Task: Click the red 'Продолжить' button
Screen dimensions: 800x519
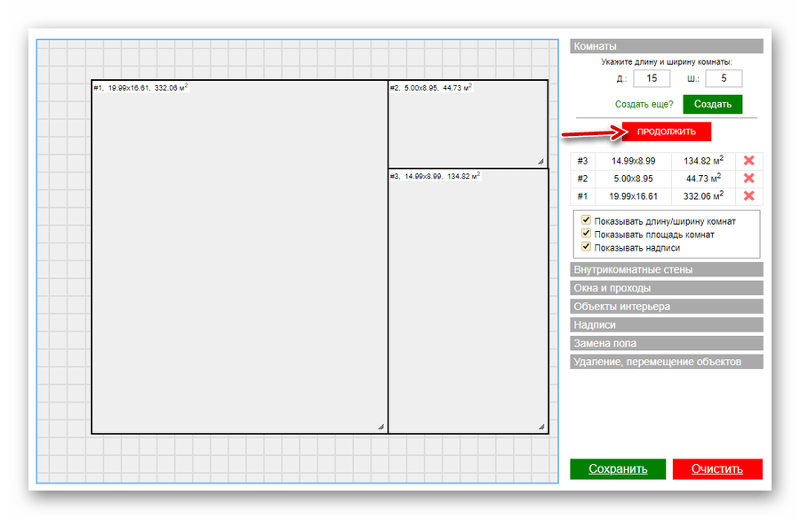Action: coord(666,132)
